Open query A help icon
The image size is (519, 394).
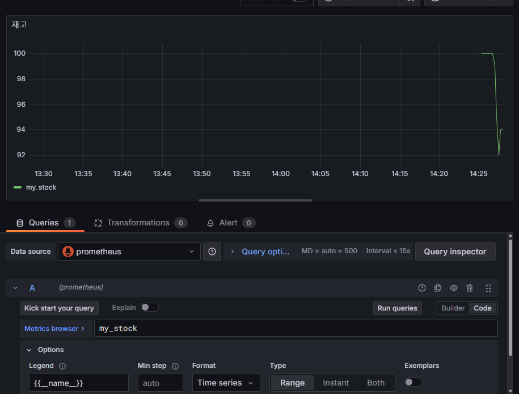pos(421,288)
